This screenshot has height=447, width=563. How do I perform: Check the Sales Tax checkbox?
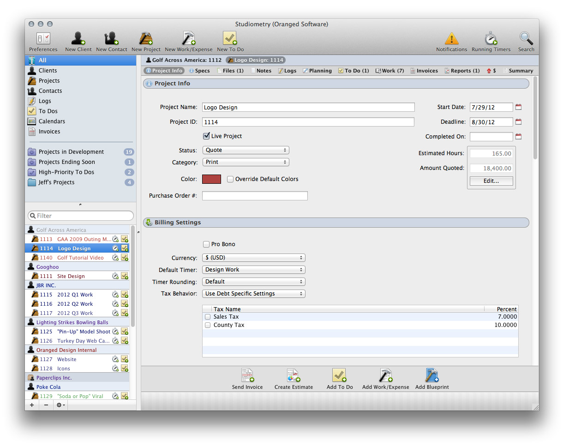click(x=208, y=317)
